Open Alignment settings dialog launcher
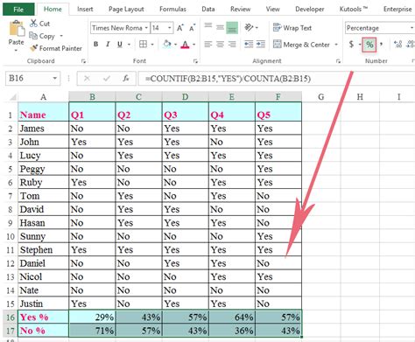The image size is (415, 342). coord(338,61)
